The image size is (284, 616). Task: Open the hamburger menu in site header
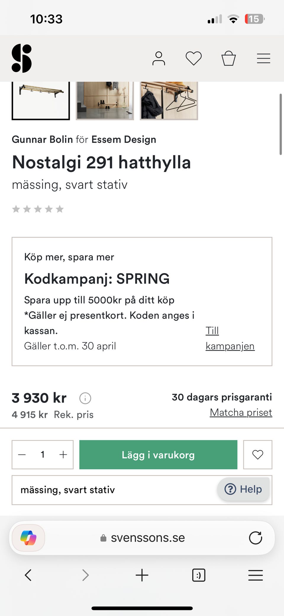tap(263, 58)
